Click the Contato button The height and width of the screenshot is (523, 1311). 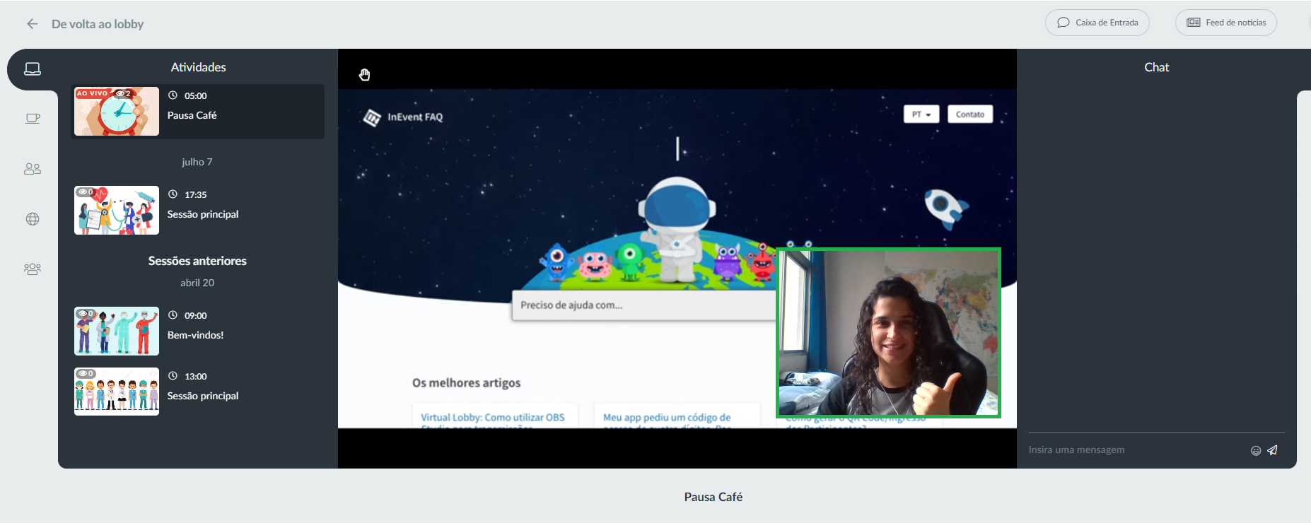click(x=970, y=114)
